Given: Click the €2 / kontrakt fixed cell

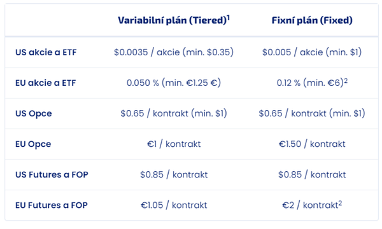Looking at the screenshot, I should [x=312, y=205].
